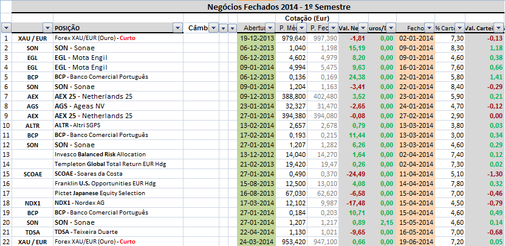Screen dimensions: 505x246
Task: Select the title 'Negócios Fechados 2014 - 1º Semestre'
Action: click(278, 7)
